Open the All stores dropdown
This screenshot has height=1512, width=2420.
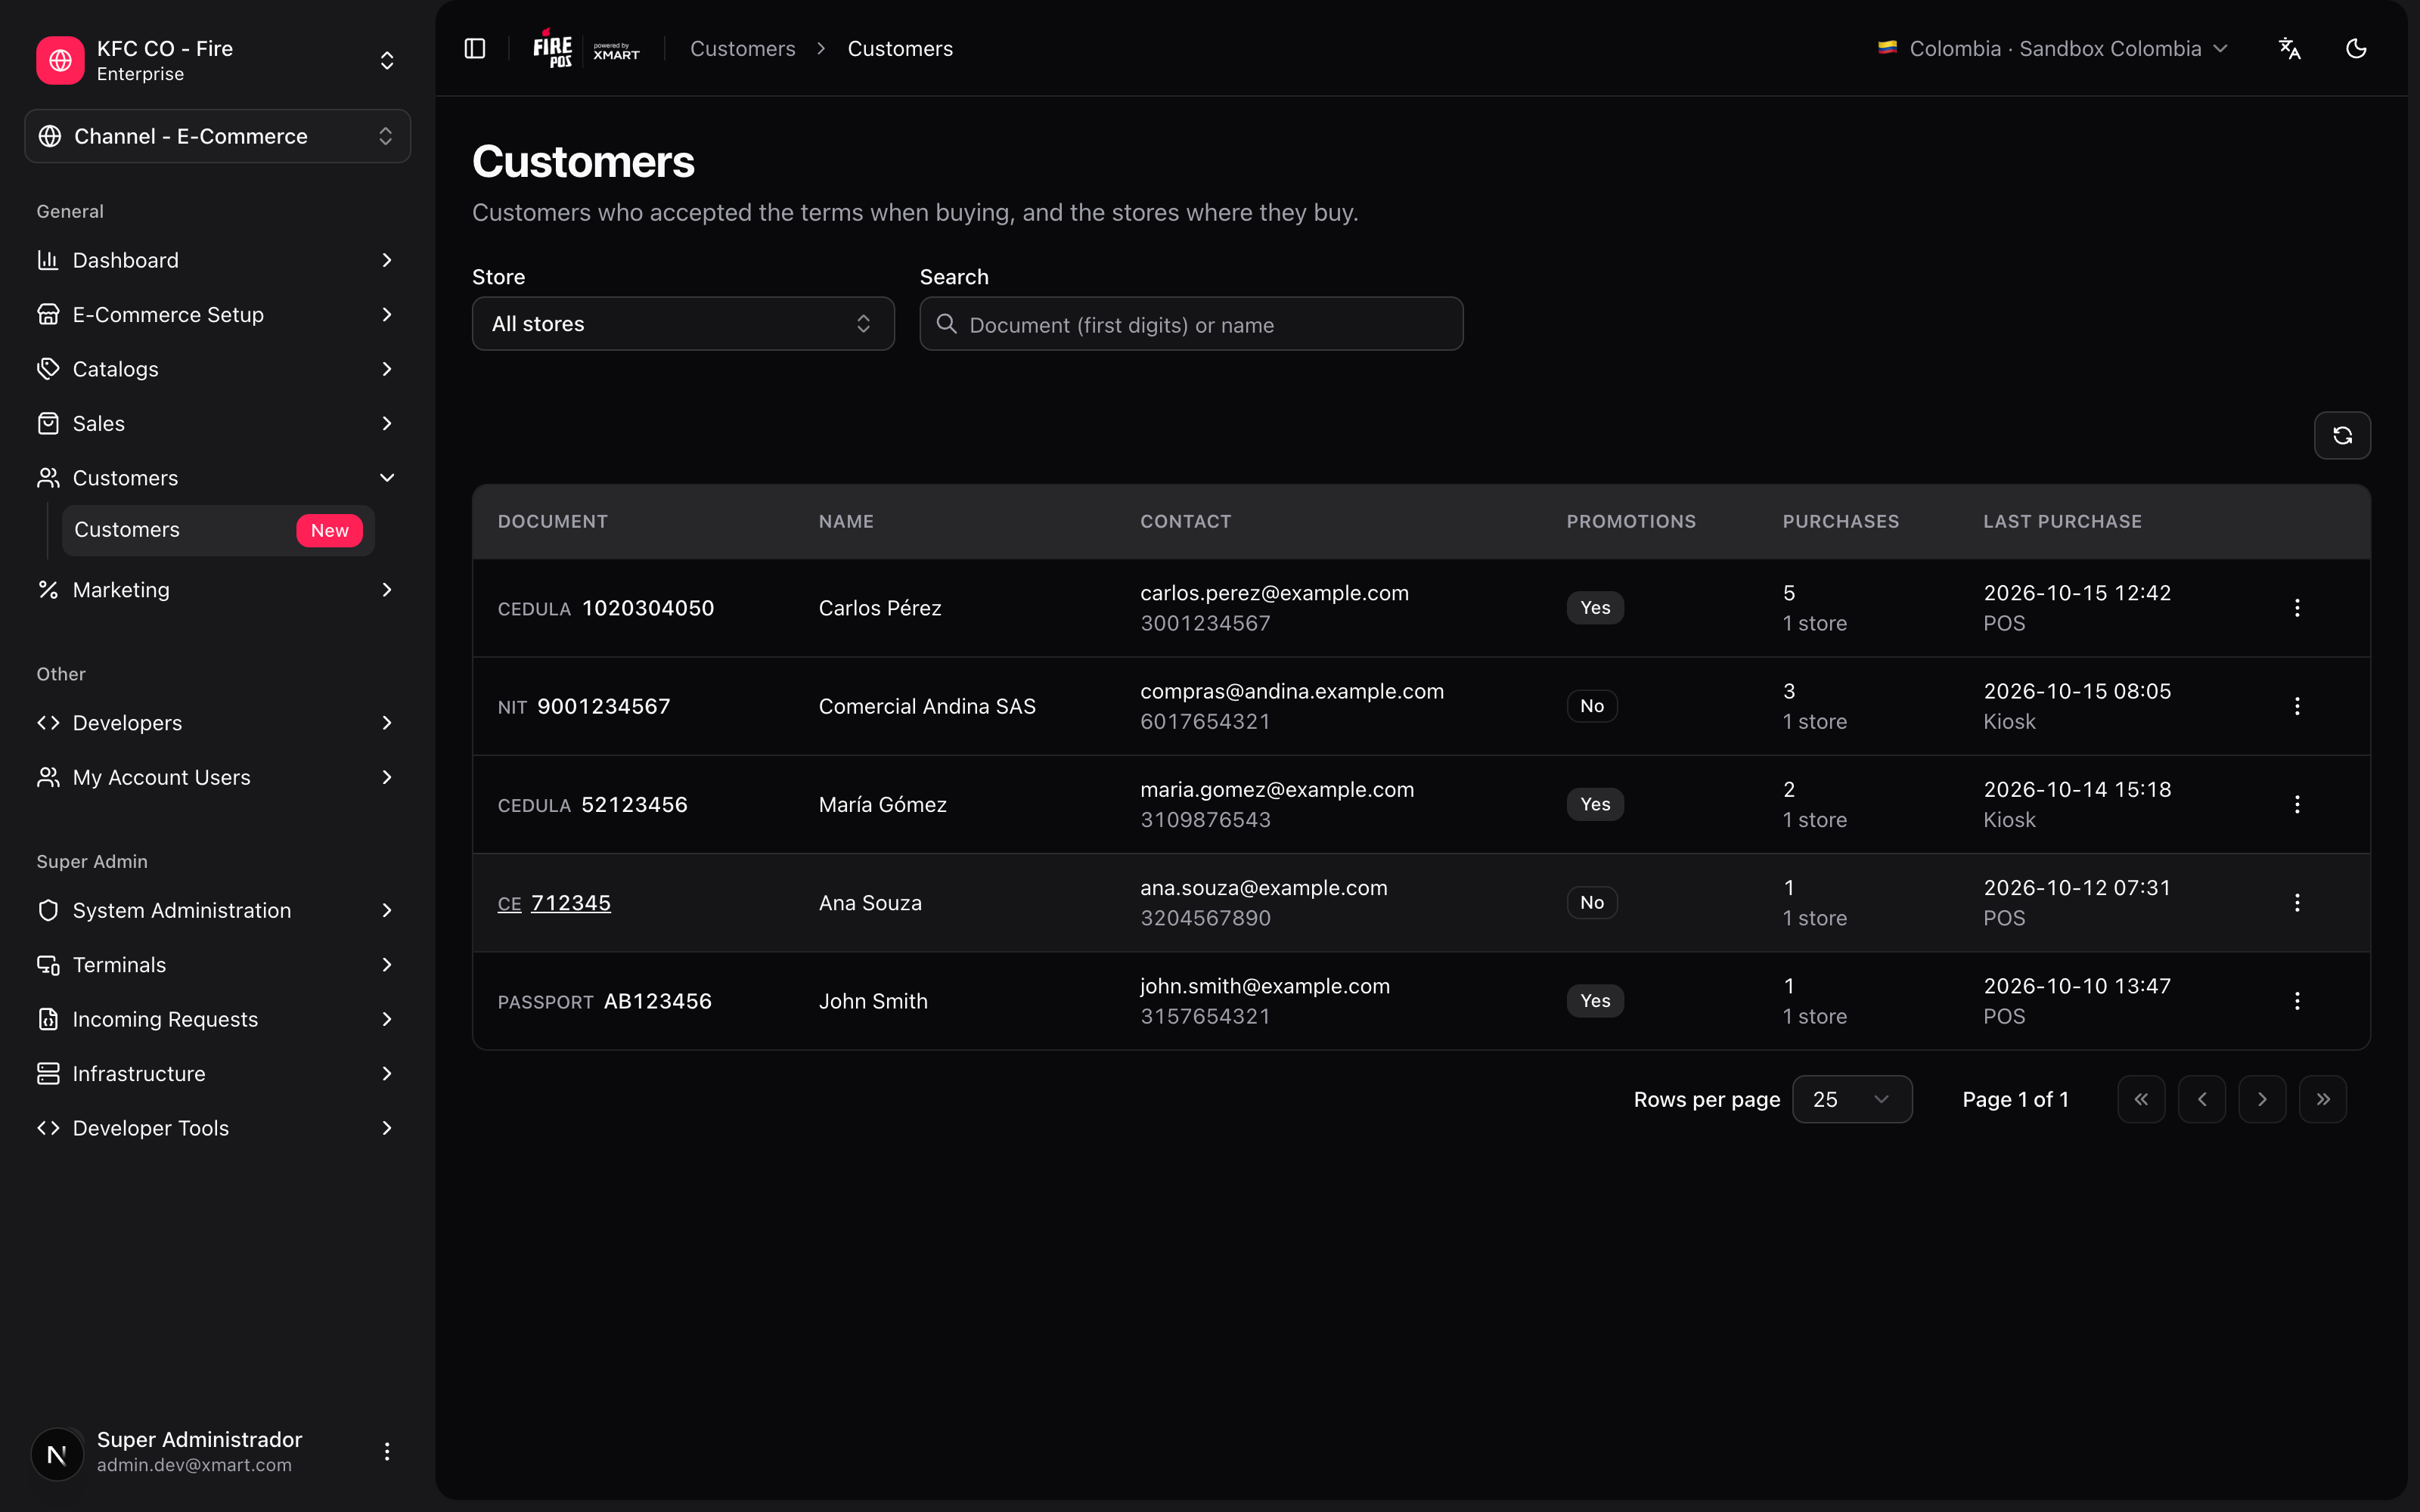pos(683,323)
